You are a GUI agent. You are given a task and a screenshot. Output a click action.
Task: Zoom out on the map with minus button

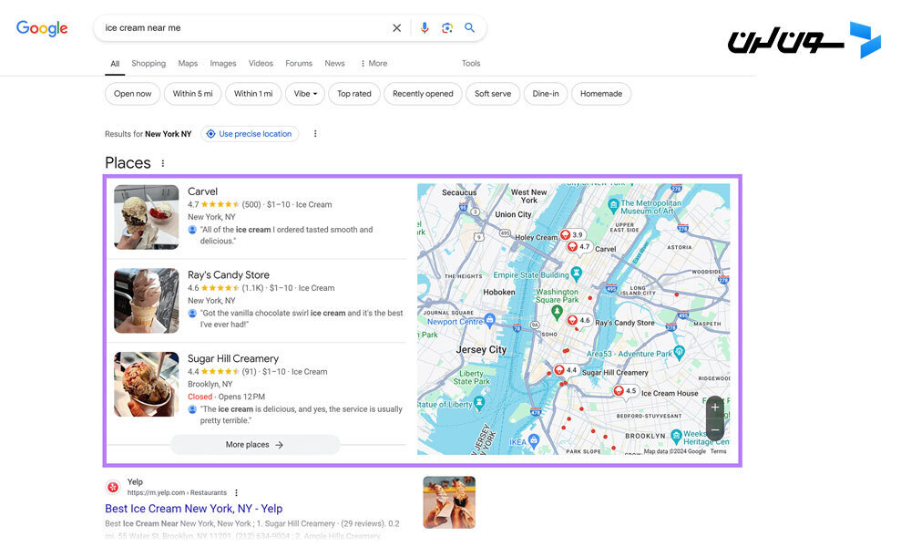point(715,430)
